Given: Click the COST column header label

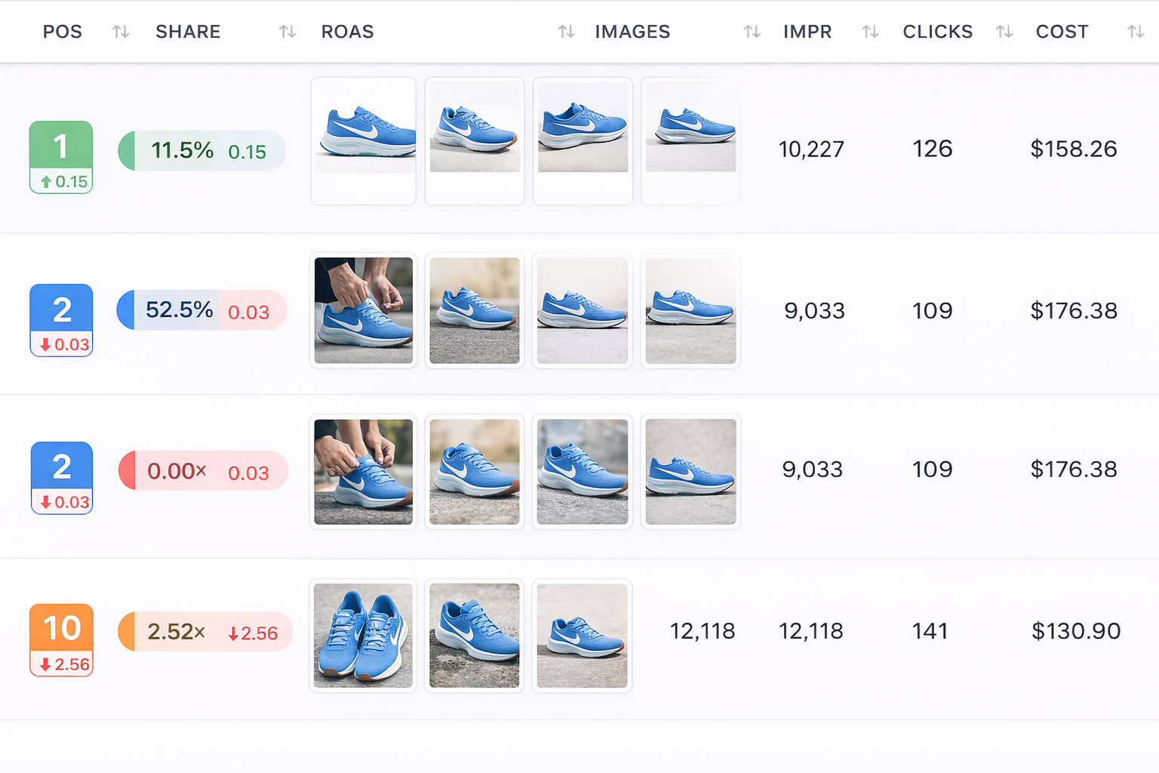Looking at the screenshot, I should [x=1062, y=32].
